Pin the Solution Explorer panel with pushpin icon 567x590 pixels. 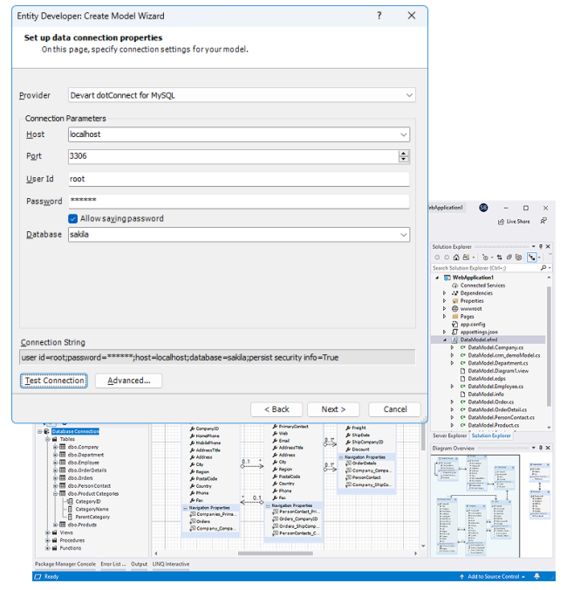coord(541,246)
